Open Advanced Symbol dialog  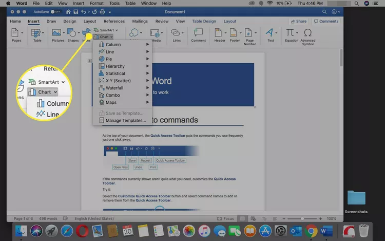click(x=308, y=36)
